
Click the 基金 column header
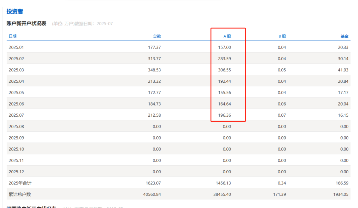pos(344,36)
